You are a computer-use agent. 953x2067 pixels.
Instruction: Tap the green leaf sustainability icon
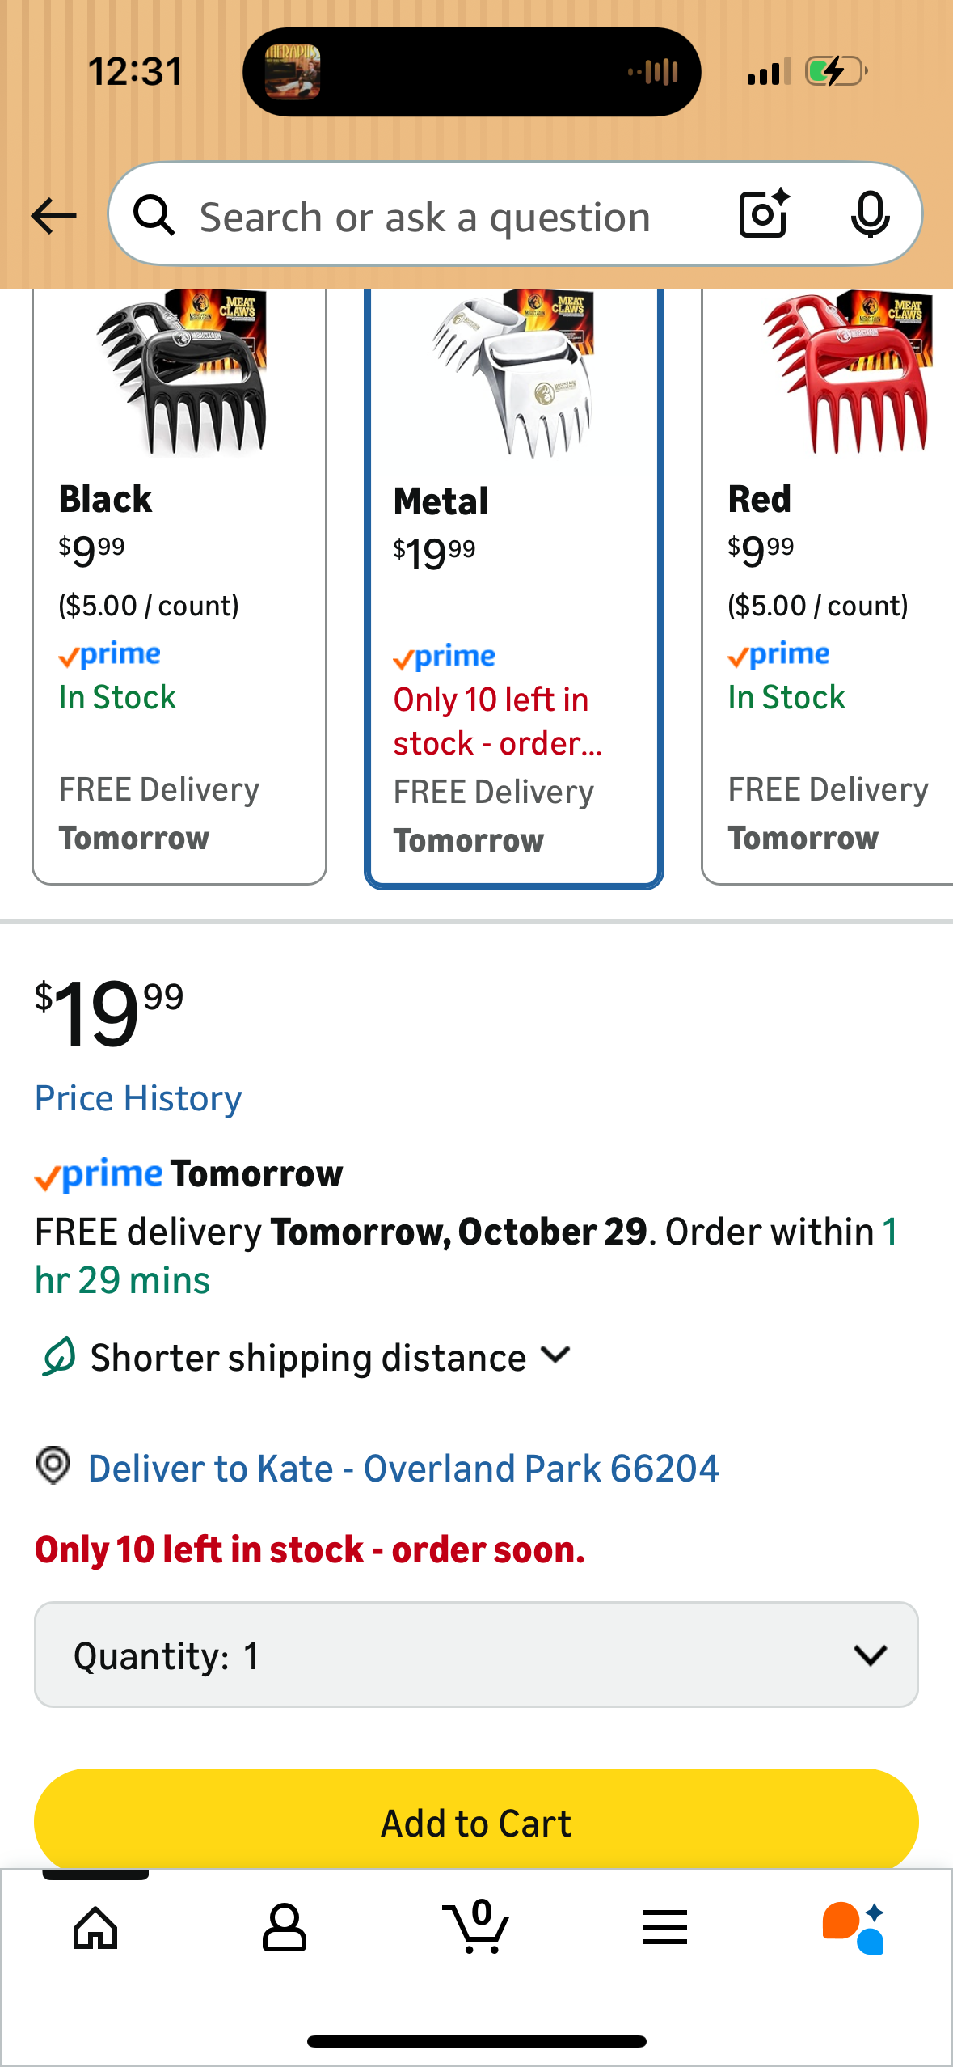(59, 1356)
